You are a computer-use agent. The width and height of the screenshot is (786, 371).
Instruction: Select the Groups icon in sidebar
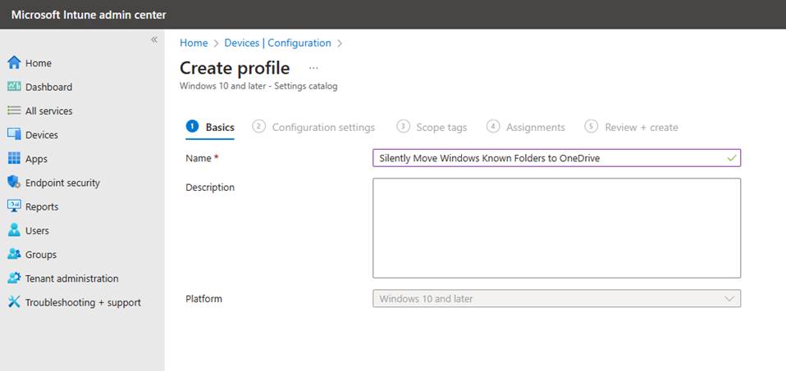coord(14,255)
